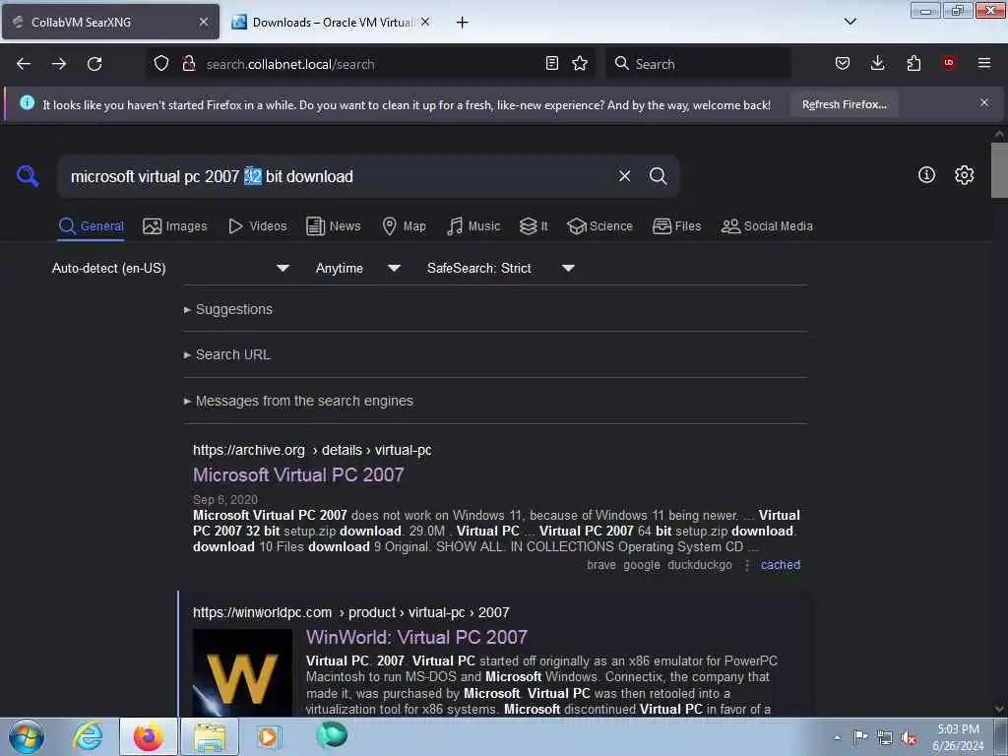Open the Firefox downloads panel
This screenshot has width=1008, height=756.
point(877,63)
